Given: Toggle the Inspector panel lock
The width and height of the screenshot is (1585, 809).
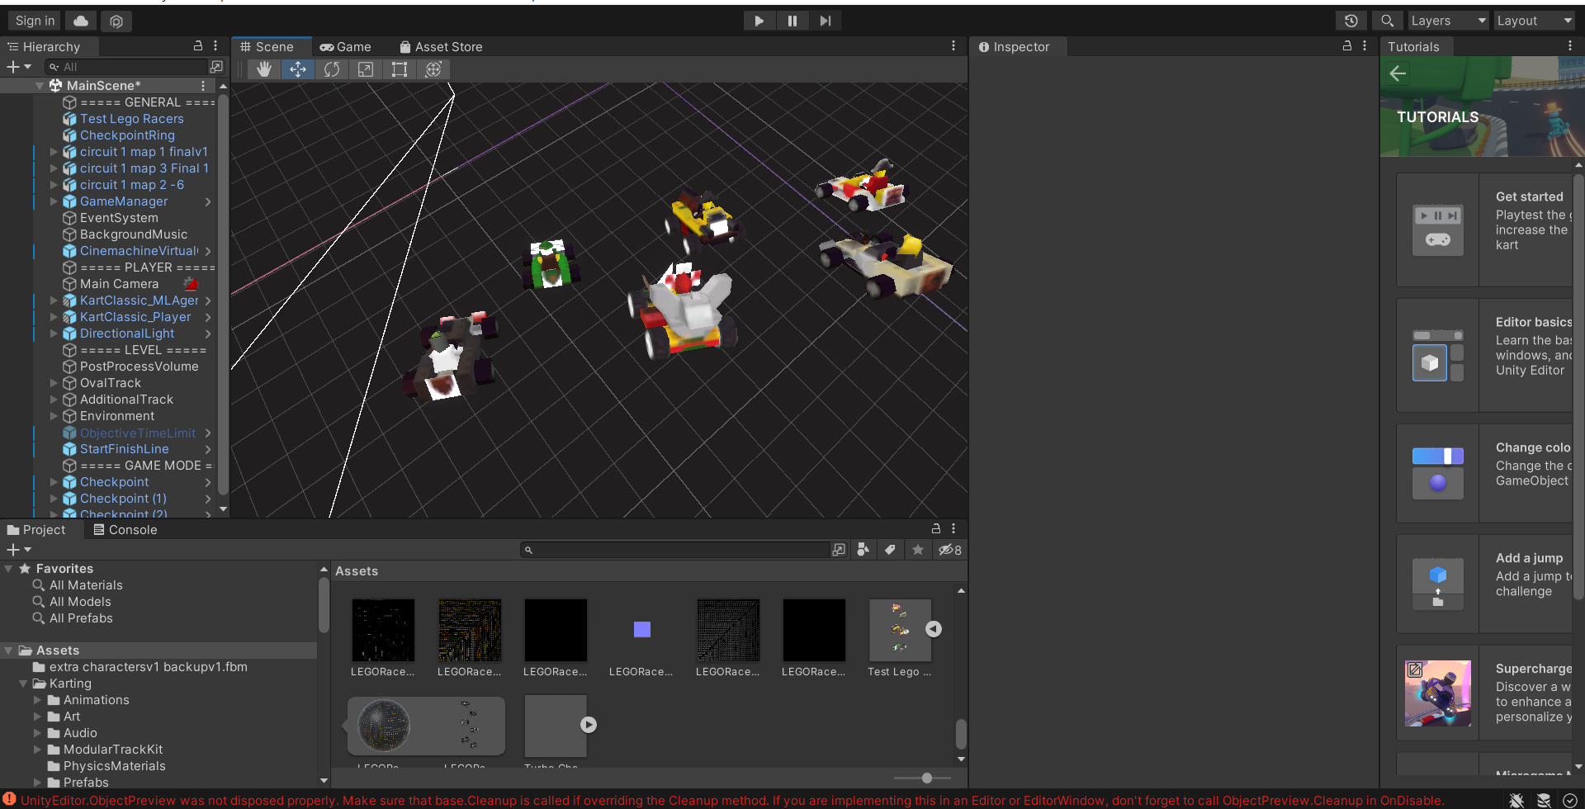Looking at the screenshot, I should tap(1347, 46).
